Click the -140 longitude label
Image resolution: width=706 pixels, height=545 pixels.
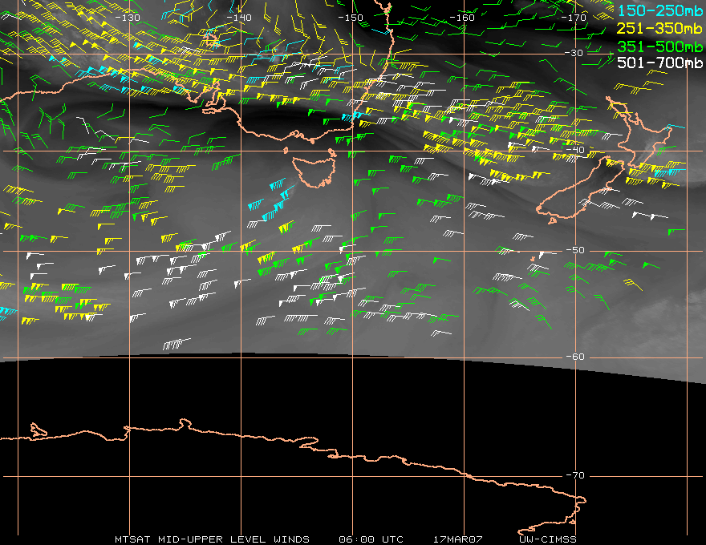click(238, 18)
